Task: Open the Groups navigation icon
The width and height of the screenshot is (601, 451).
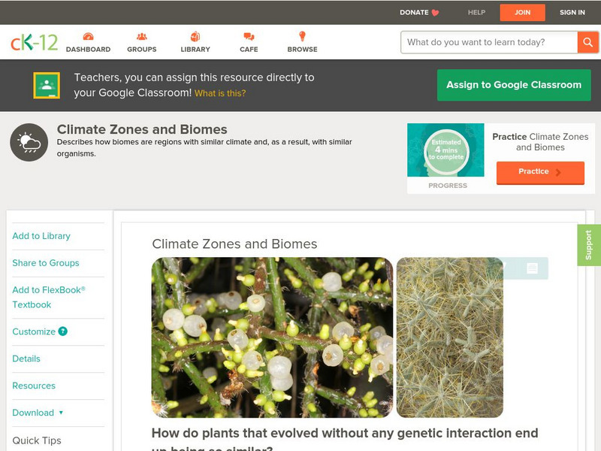Action: coord(141,37)
